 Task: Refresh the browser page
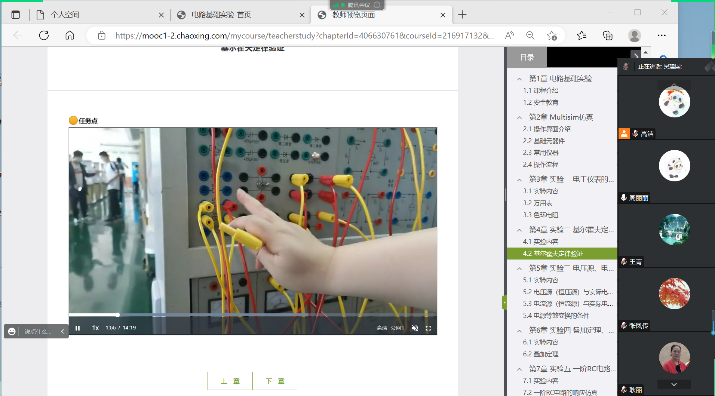click(44, 36)
